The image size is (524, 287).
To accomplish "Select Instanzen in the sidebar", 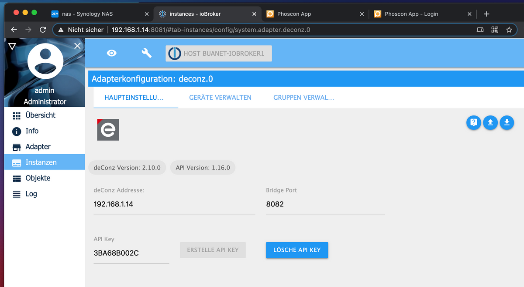I will tap(45, 162).
